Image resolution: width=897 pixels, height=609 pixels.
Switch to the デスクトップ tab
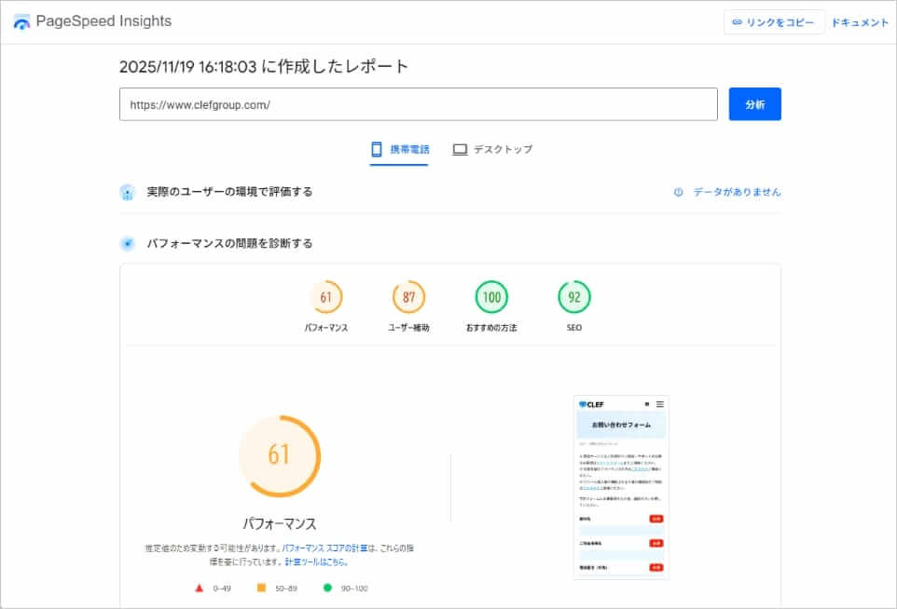point(493,149)
